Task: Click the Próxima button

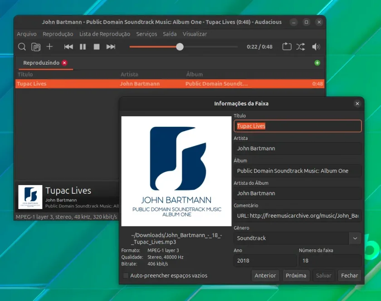Action: click(x=296, y=276)
